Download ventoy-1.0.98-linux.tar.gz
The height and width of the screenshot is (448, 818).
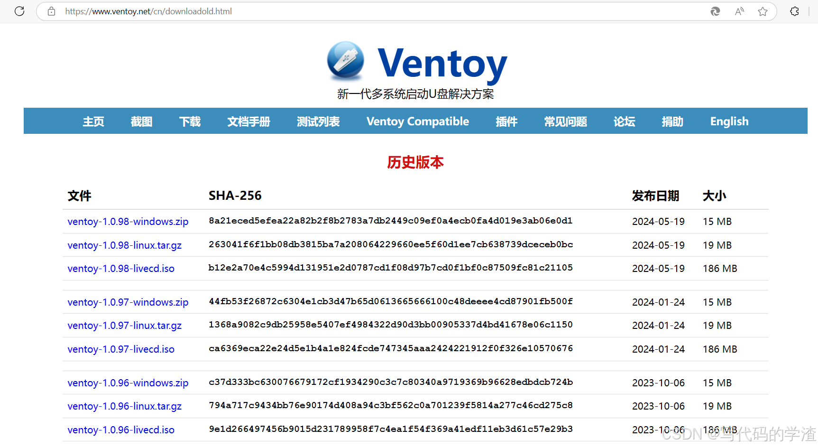pyautogui.click(x=125, y=245)
